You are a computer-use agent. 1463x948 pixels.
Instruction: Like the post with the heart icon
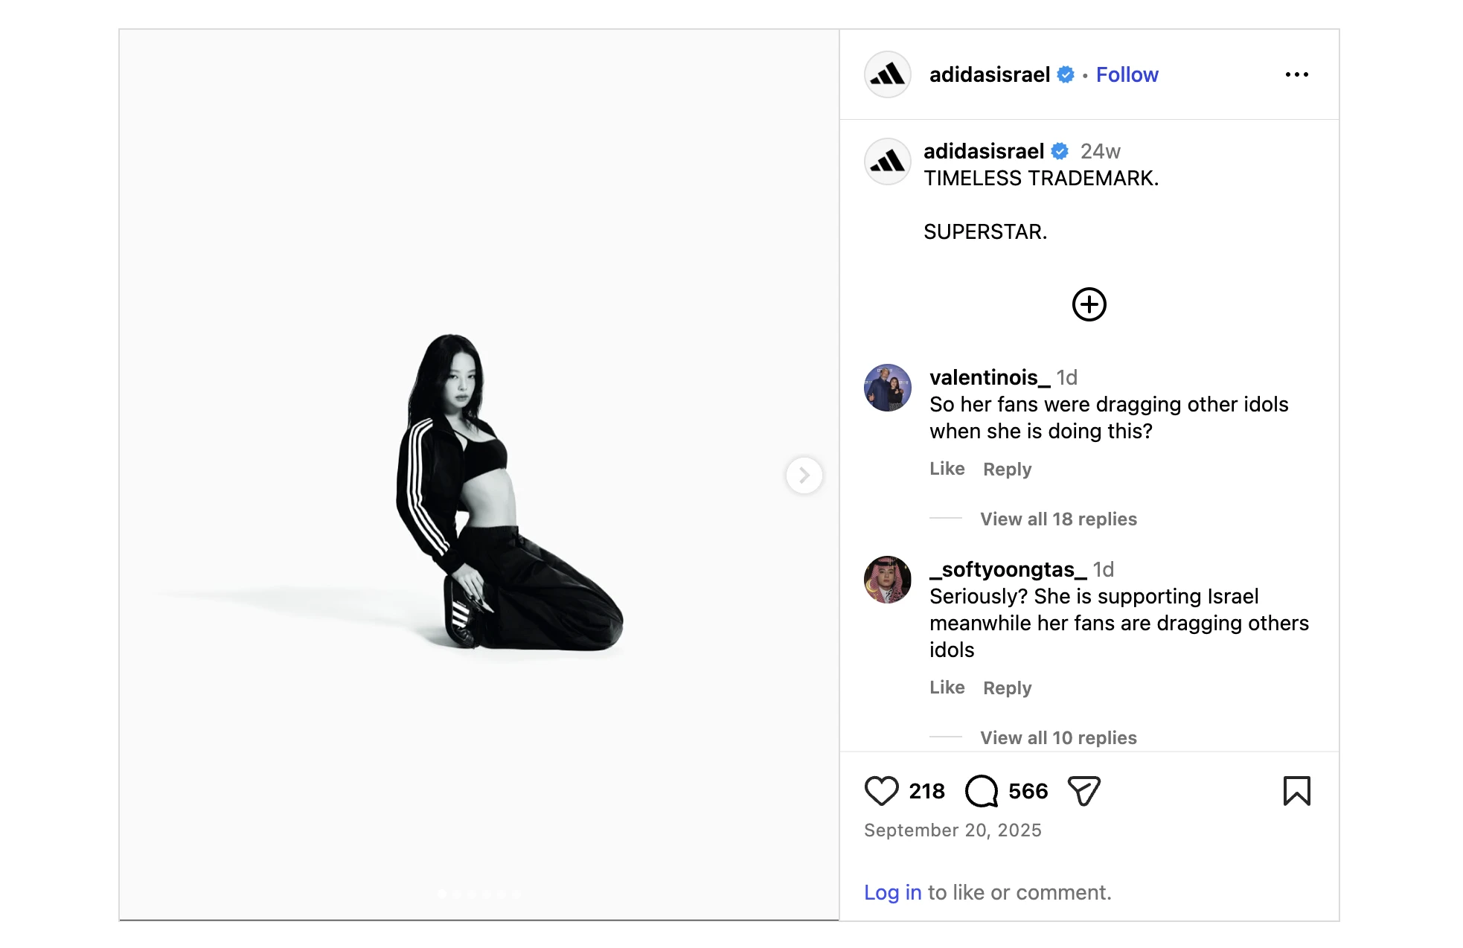click(x=882, y=791)
